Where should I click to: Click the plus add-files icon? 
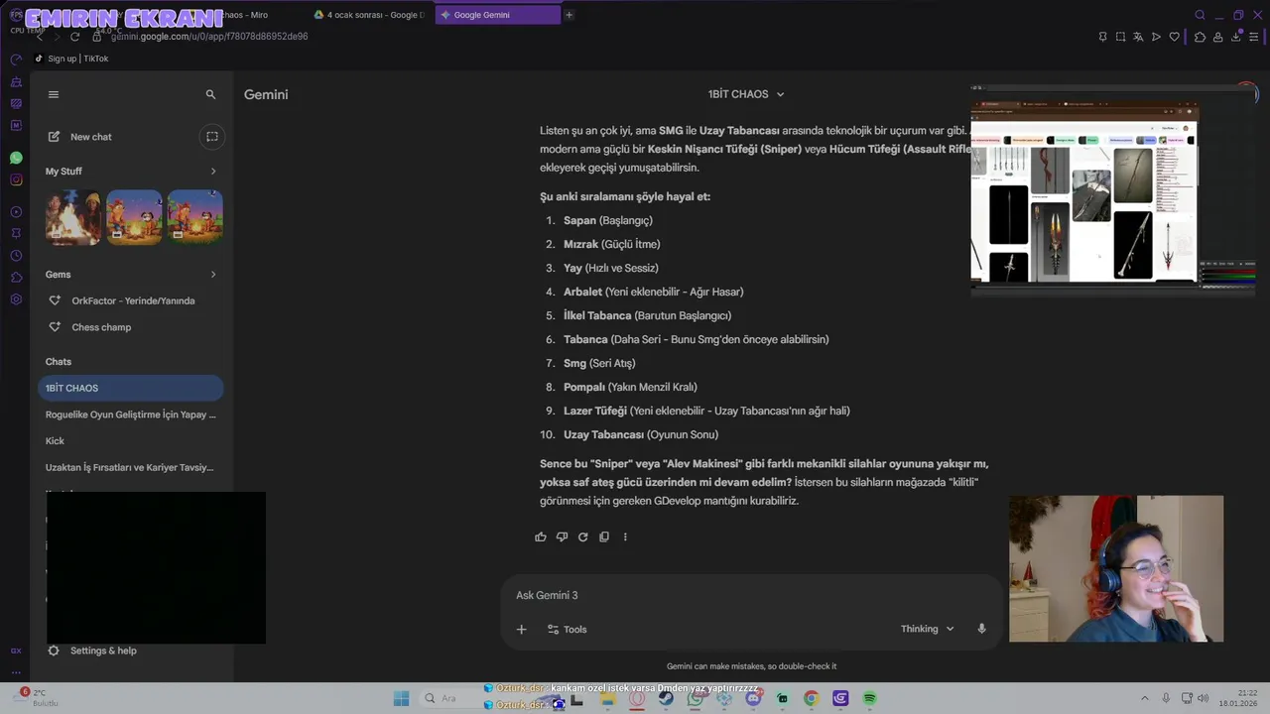click(521, 629)
